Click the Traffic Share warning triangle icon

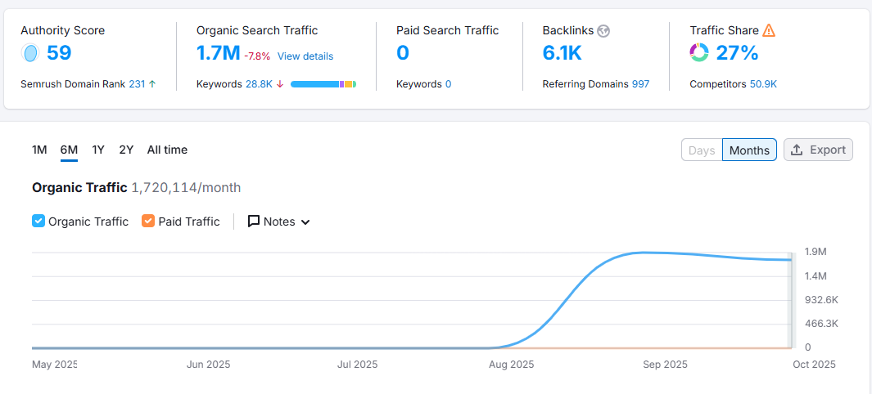(x=769, y=30)
